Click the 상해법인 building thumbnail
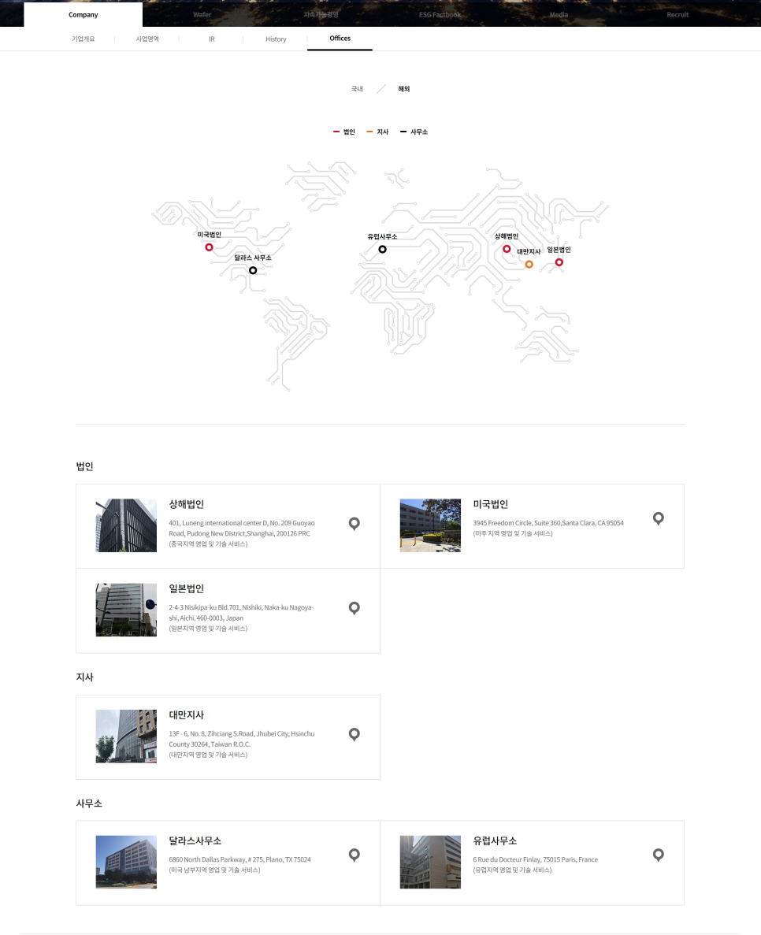This screenshot has width=761, height=935. pos(126,525)
